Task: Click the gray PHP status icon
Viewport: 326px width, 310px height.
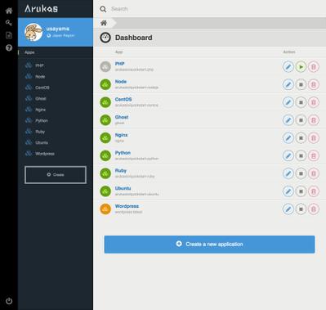Action: pos(105,67)
